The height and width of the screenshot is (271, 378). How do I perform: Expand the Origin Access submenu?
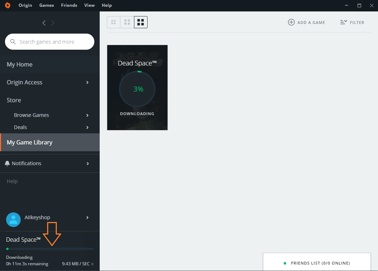click(x=88, y=83)
